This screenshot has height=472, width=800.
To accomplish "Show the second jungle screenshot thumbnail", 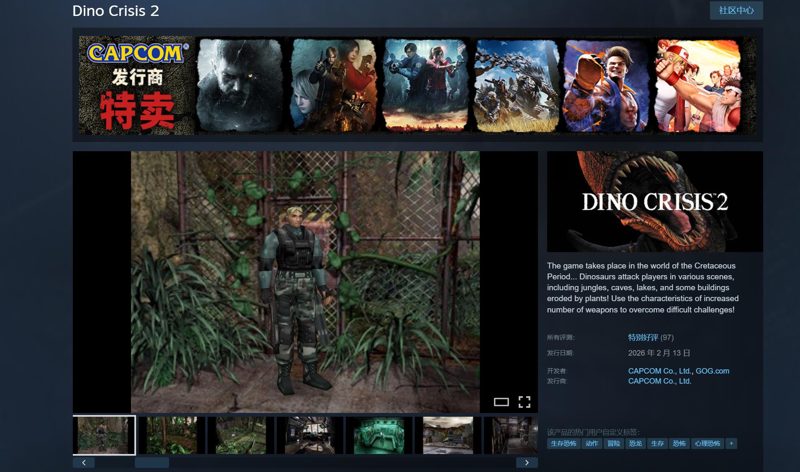I will click(x=172, y=435).
